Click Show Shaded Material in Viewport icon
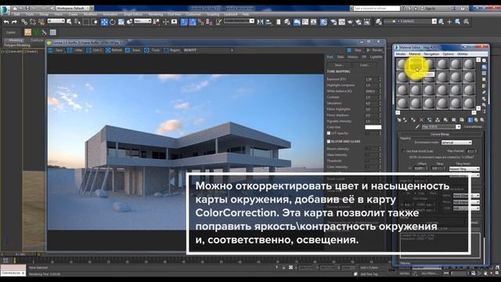Viewport: 501px width, 282px height. (x=470, y=120)
